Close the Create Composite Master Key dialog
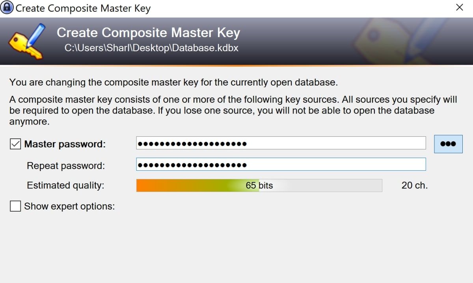Image resolution: width=473 pixels, height=283 pixels. click(x=459, y=7)
